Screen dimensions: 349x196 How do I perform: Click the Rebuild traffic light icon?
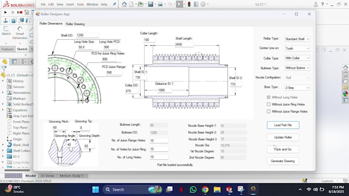pyautogui.click(x=189, y=4)
